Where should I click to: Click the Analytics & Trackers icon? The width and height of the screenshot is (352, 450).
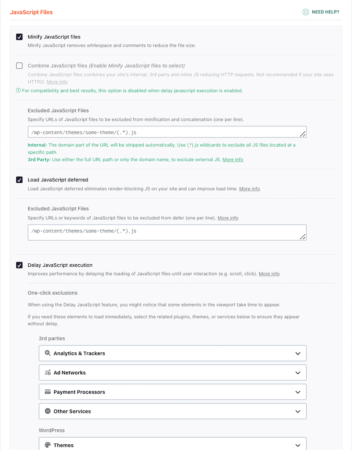(48, 353)
